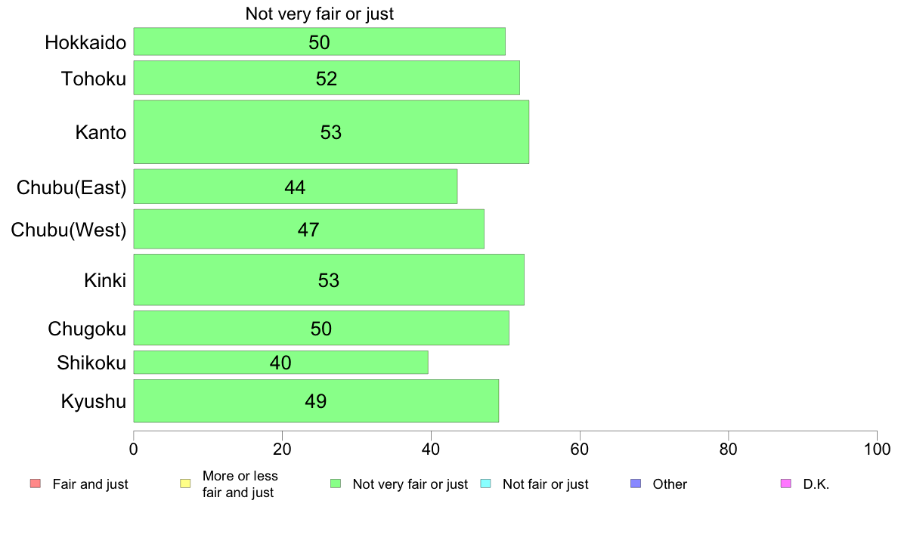Click the red Fair and just legend swatch
The image size is (898, 556).
pos(35,483)
